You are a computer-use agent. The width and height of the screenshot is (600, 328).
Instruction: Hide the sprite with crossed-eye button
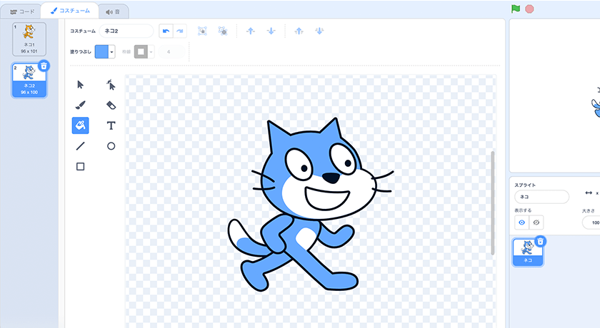point(536,222)
